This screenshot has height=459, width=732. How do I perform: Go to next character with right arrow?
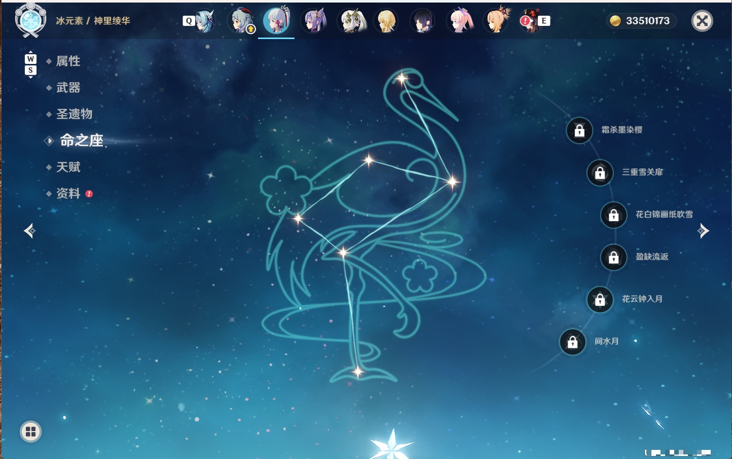pos(703,231)
